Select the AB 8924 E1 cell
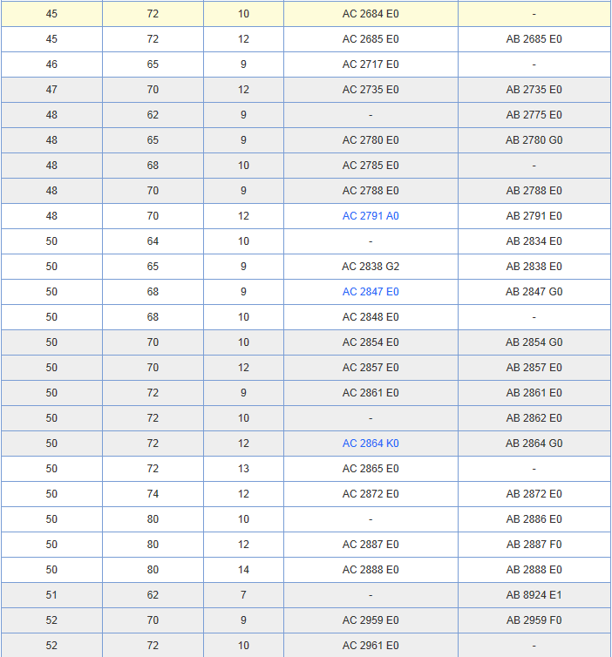 point(534,595)
